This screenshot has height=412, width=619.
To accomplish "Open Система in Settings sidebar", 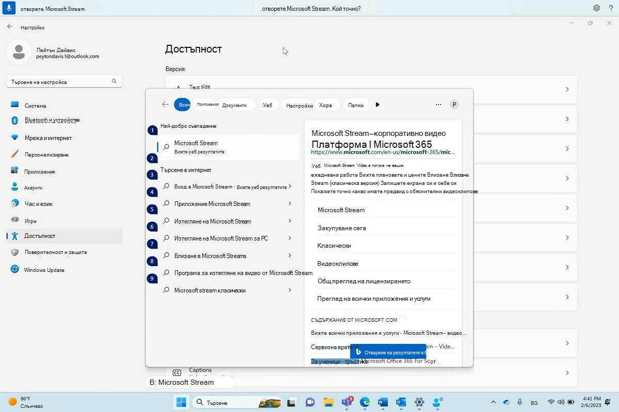I will coord(64,105).
